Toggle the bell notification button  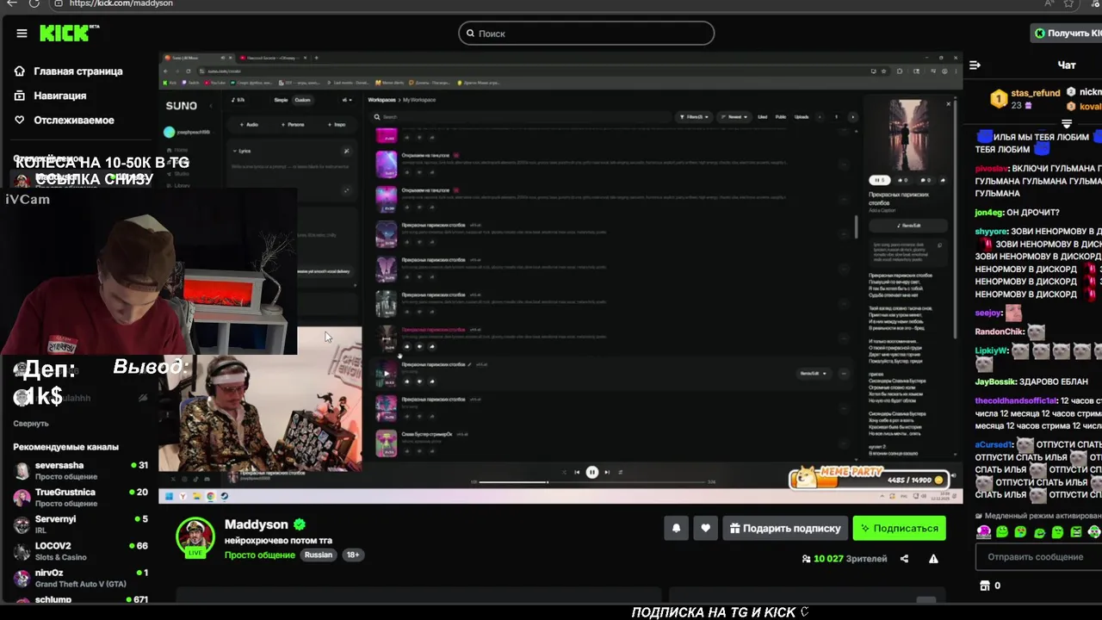click(676, 529)
